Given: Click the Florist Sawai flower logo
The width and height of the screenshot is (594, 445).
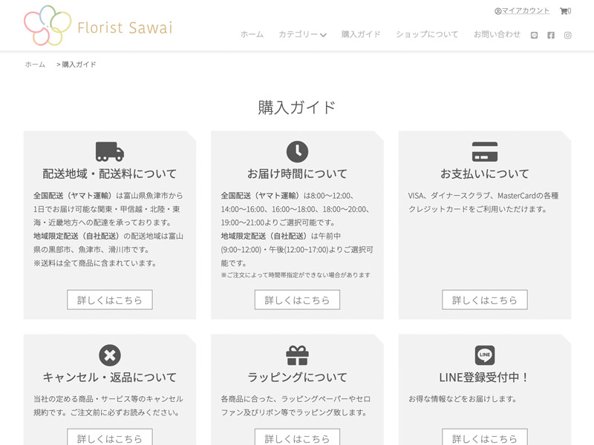Looking at the screenshot, I should coord(48,26).
